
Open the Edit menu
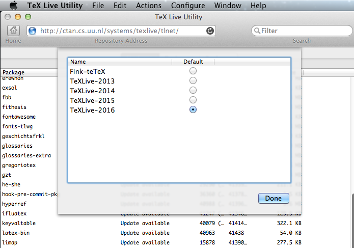pos(120,6)
